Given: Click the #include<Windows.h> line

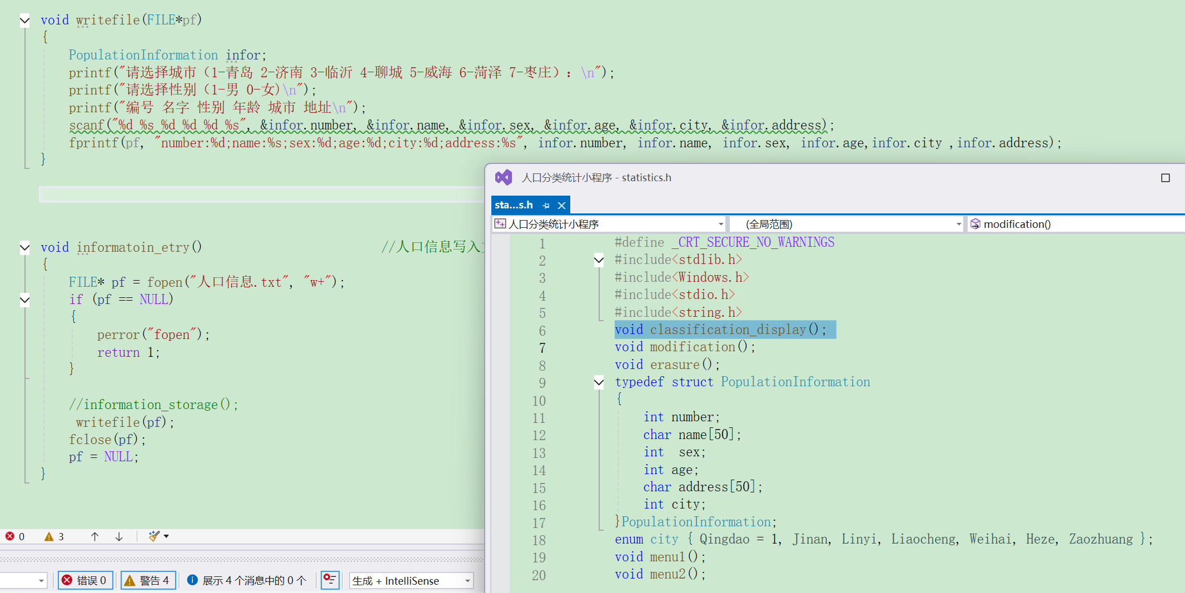Looking at the screenshot, I should click(x=681, y=277).
